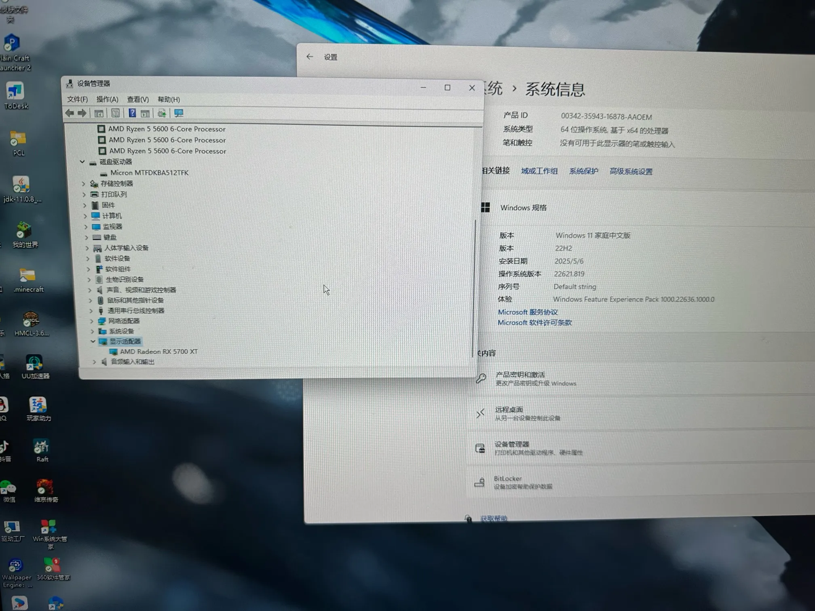Select the Micron MTFDKBA512TFK disk
This screenshot has width=815, height=611.
[x=149, y=173]
